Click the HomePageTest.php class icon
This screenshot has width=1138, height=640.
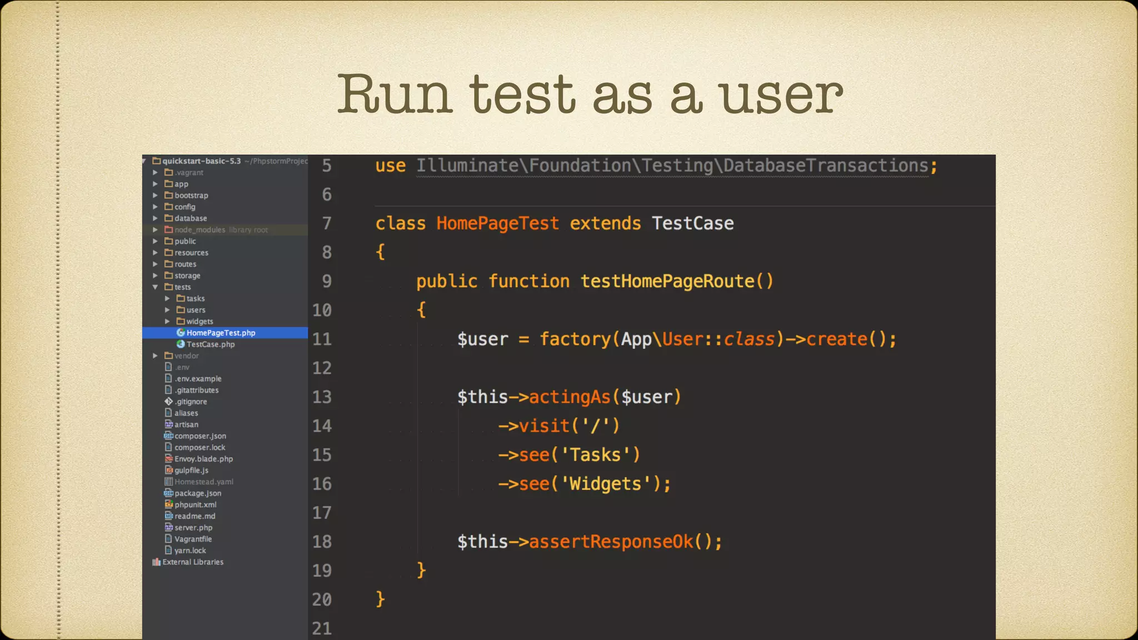181,333
